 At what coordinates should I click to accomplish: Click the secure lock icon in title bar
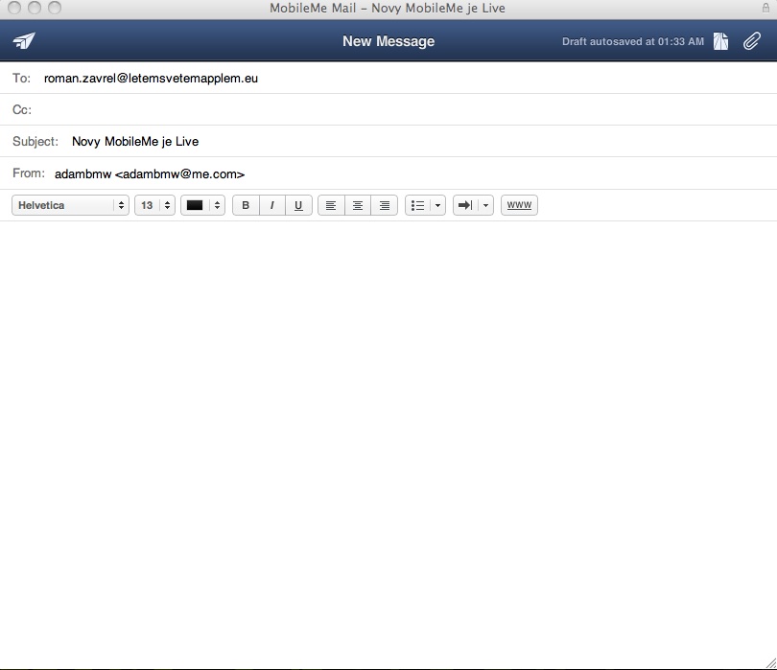pos(765,8)
